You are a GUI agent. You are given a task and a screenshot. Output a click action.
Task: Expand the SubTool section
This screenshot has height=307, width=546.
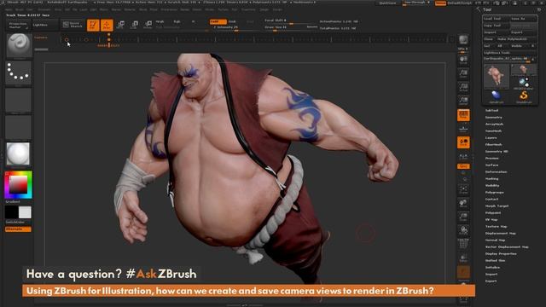[491, 110]
